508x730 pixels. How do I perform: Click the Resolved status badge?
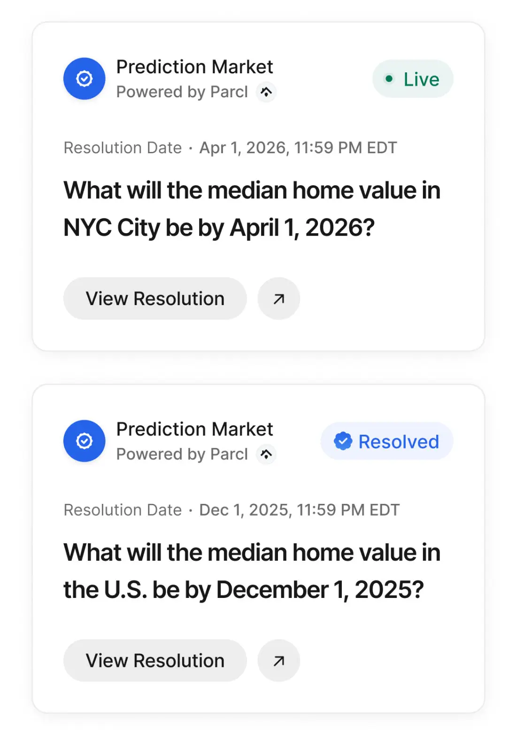[387, 441]
